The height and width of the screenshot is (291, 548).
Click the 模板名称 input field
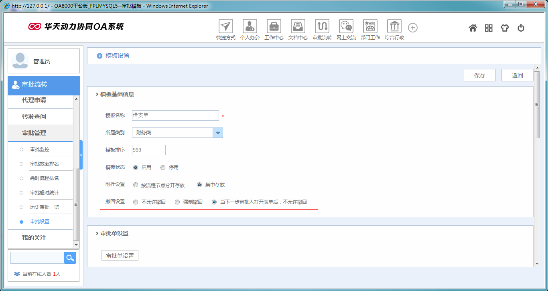point(175,115)
